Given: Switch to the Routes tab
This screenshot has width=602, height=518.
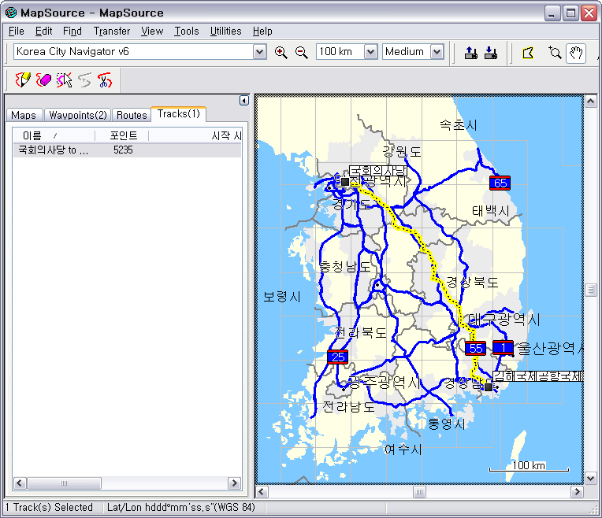Looking at the screenshot, I should click(132, 115).
